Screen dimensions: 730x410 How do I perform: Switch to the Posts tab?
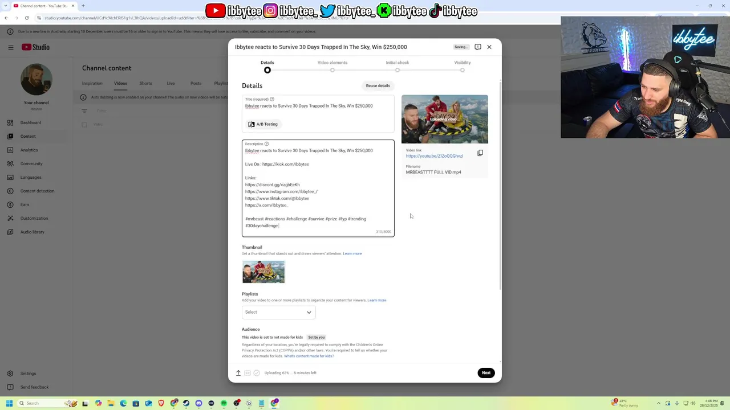click(x=196, y=83)
